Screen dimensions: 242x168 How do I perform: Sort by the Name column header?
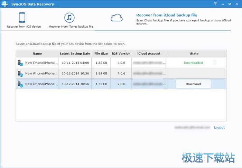[x=37, y=53]
